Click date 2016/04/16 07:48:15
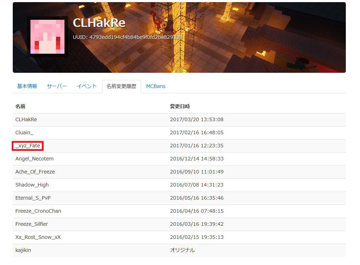Viewport: 360px width, 265px height. pyautogui.click(x=197, y=211)
